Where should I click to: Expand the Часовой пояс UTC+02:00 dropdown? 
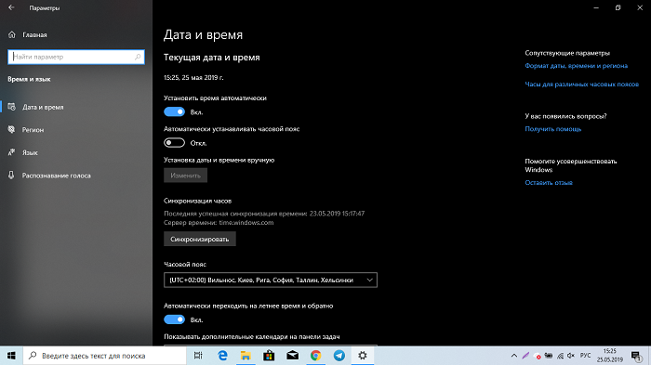[x=271, y=280]
